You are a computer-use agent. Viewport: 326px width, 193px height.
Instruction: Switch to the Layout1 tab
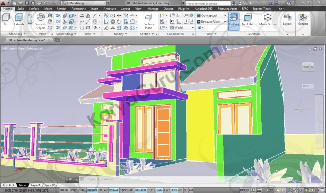click(35, 185)
